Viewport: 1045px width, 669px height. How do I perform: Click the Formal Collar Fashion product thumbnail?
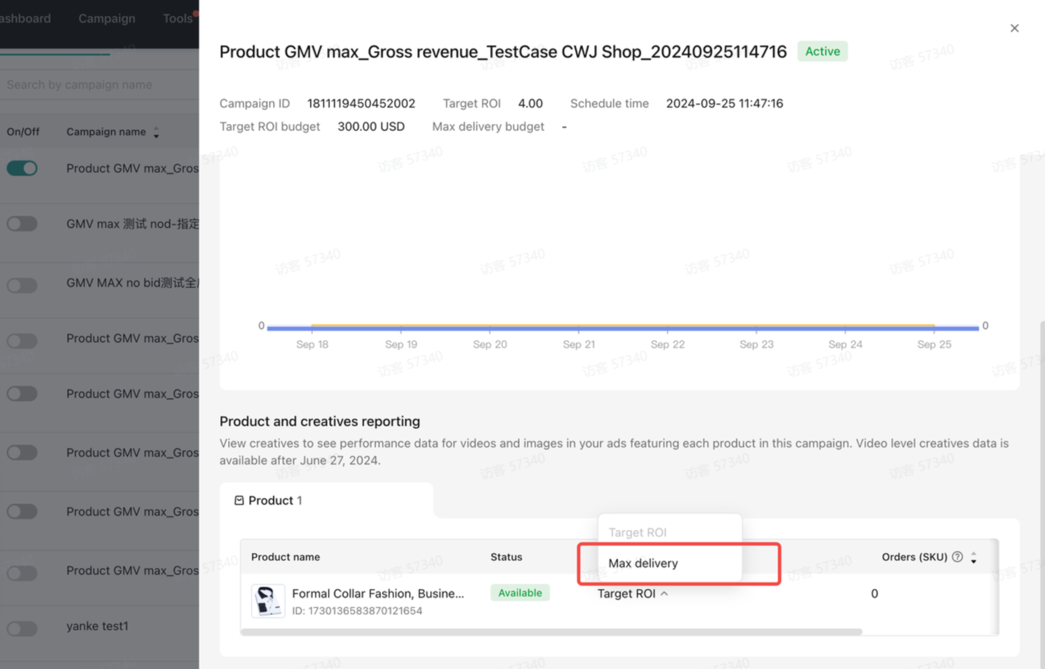tap(268, 600)
